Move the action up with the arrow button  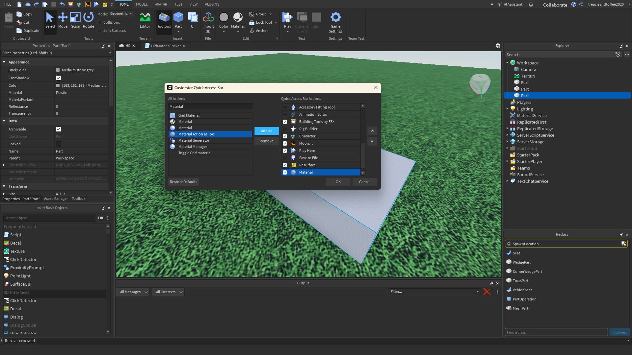(x=372, y=131)
